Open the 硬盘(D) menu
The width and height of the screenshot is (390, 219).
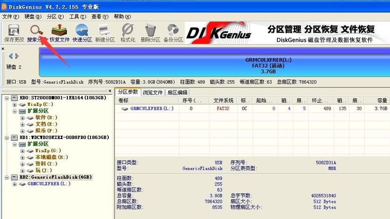click(33, 16)
